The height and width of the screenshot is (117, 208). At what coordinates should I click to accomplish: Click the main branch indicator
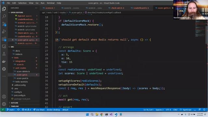(x=11, y=110)
